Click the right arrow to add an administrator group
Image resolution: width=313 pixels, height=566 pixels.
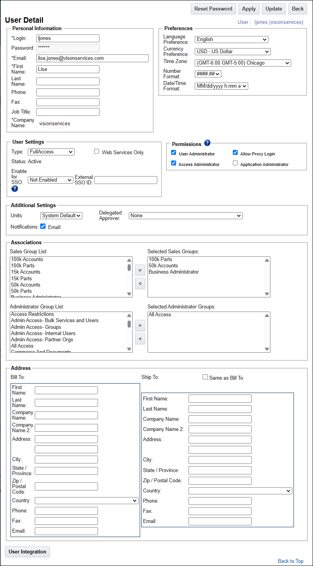tap(140, 325)
